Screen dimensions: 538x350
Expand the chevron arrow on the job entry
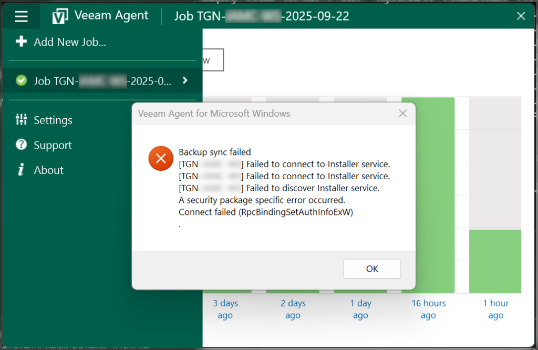(184, 80)
